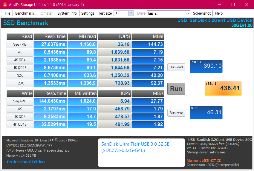Click the 128K MB read value 1,386.9
This screenshot has height=171, width=254.
[82, 83]
